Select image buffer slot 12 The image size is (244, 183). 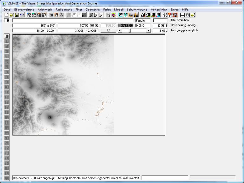[x=7, y=97]
